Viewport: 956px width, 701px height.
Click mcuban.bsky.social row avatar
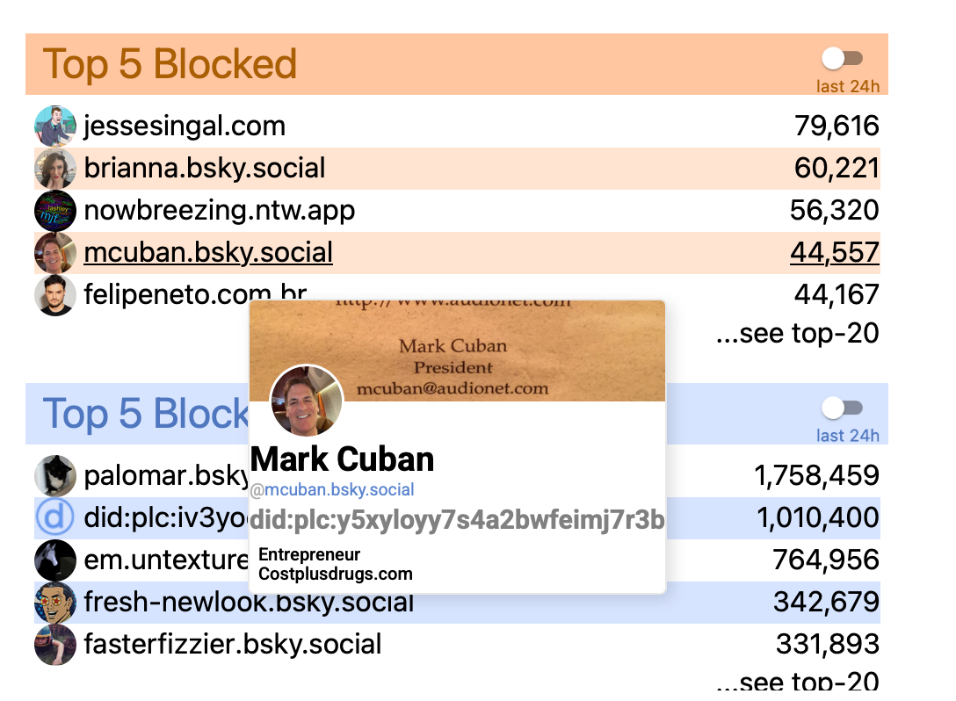(55, 253)
